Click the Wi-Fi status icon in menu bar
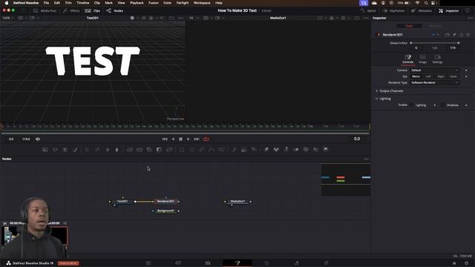 click(418, 3)
